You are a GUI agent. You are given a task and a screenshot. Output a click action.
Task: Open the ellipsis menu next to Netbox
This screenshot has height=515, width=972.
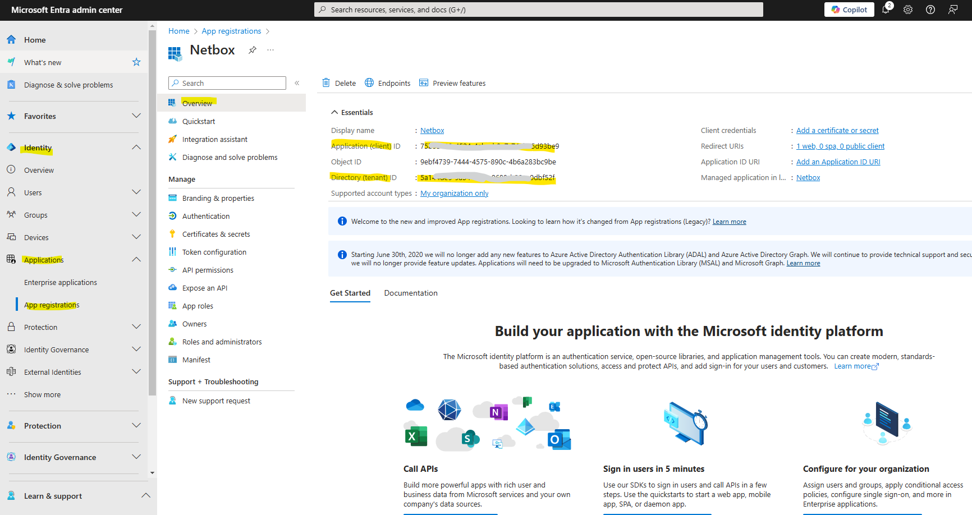[270, 50]
